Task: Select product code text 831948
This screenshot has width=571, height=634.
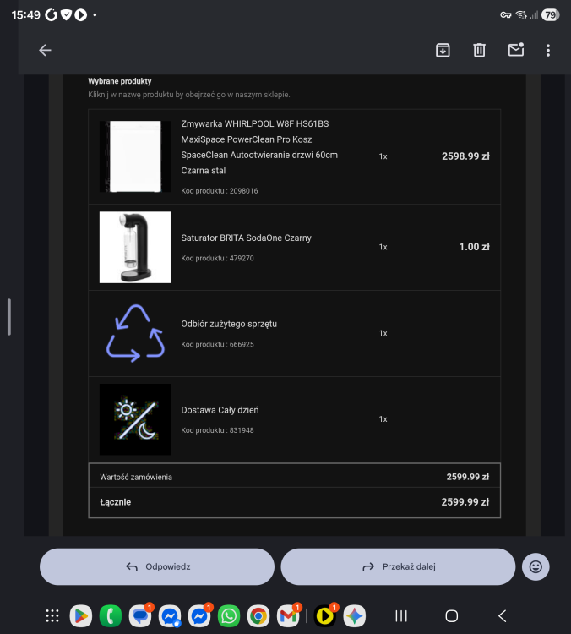Action: pyautogui.click(x=242, y=430)
